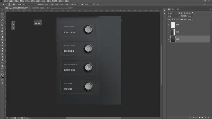Select the Crop tool
212x119 pixels.
coord(2,23)
